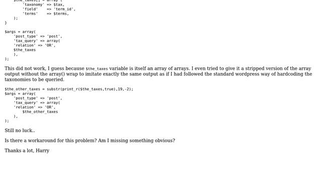
Task: Click the indented $the_other_taxes code line
Action: 40,112
